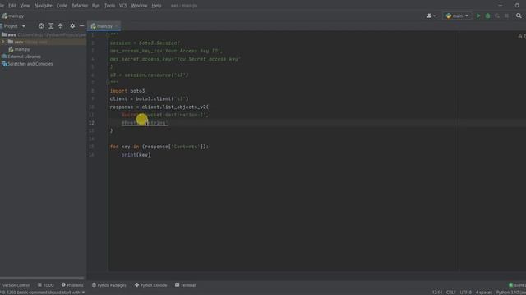Screen dimensions: 526x295
Task: Change CRLF line separator in status bar
Action: click(x=451, y=293)
